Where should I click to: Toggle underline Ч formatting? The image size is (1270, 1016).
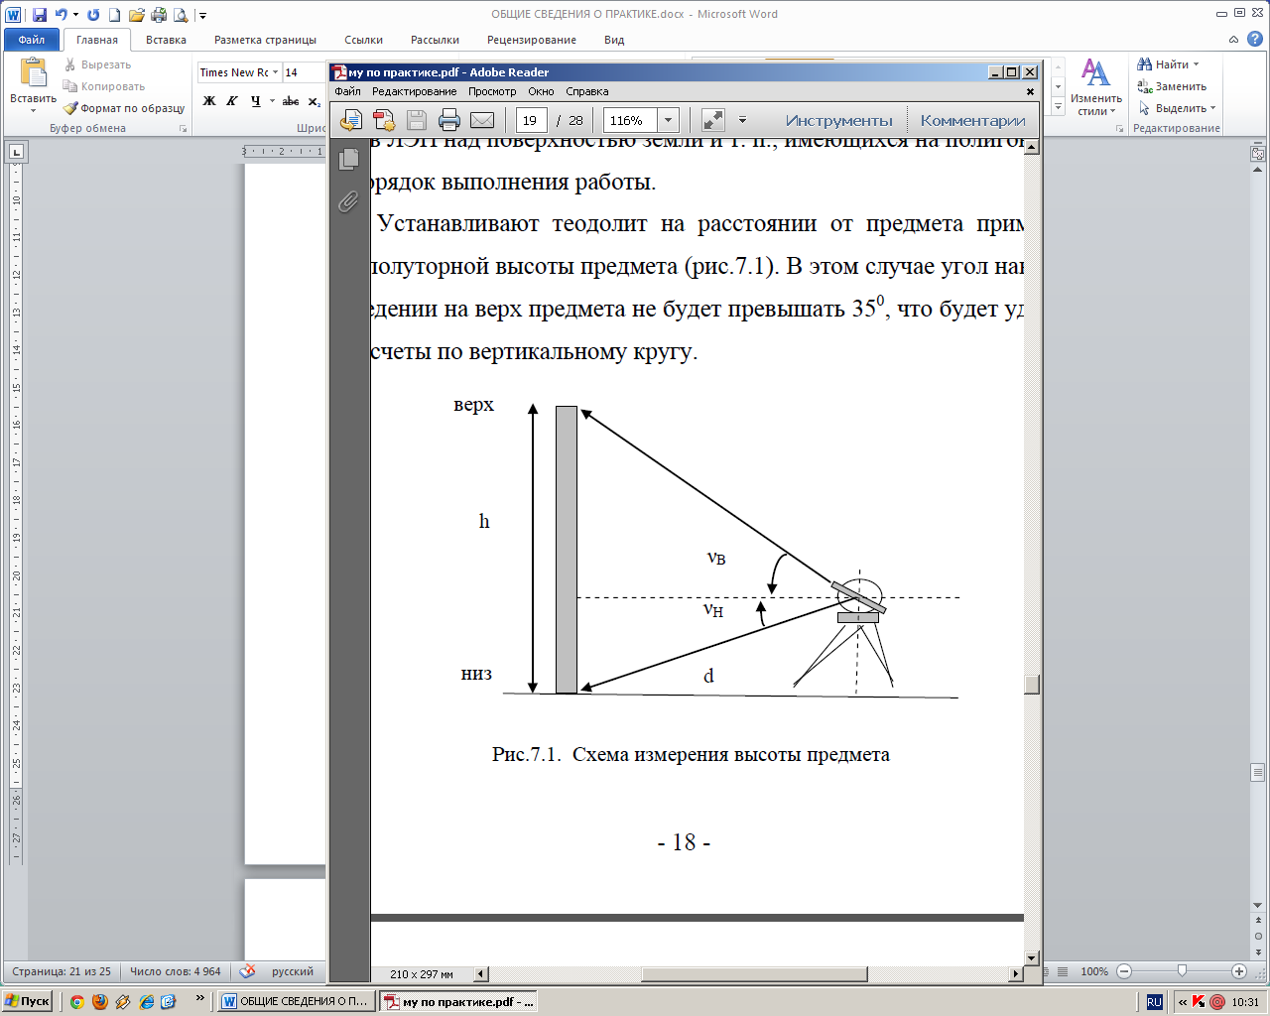(255, 101)
